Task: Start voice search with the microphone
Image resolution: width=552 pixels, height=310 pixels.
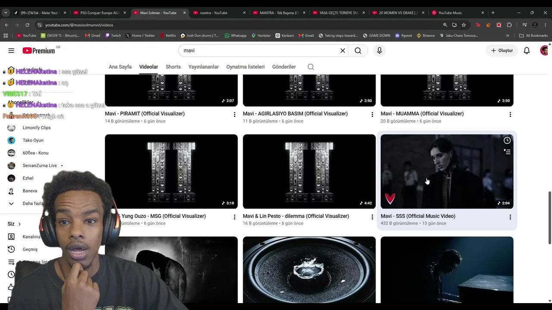Action: [x=379, y=50]
